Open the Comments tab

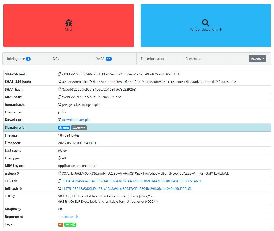pyautogui.click(x=203, y=59)
